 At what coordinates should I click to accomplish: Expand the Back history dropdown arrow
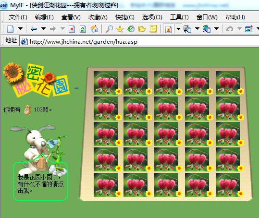pos(43,28)
